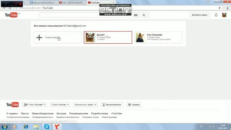This screenshot has height=130, width=231.
Task: Open the on-screen keyboard icon in search
Action: (x=136, y=15)
